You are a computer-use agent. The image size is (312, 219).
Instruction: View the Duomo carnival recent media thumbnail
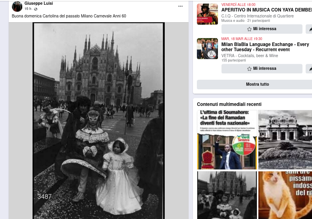[227, 195]
